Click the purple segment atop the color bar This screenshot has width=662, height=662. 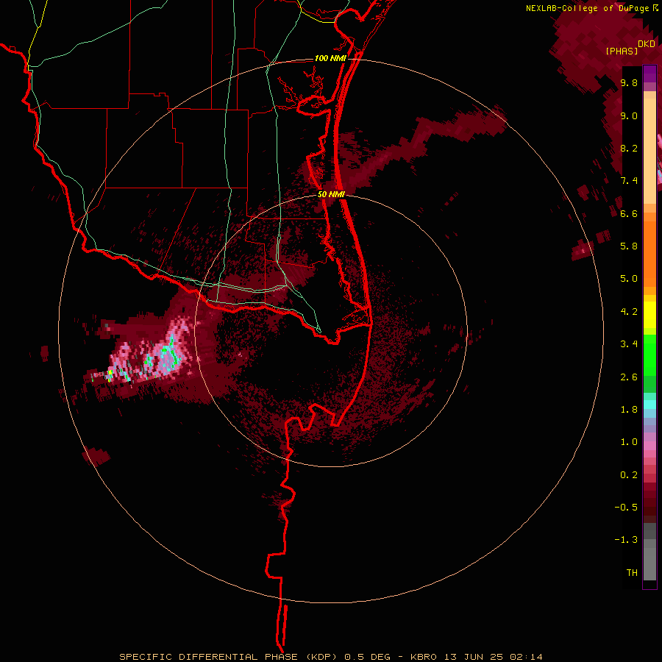click(649, 74)
